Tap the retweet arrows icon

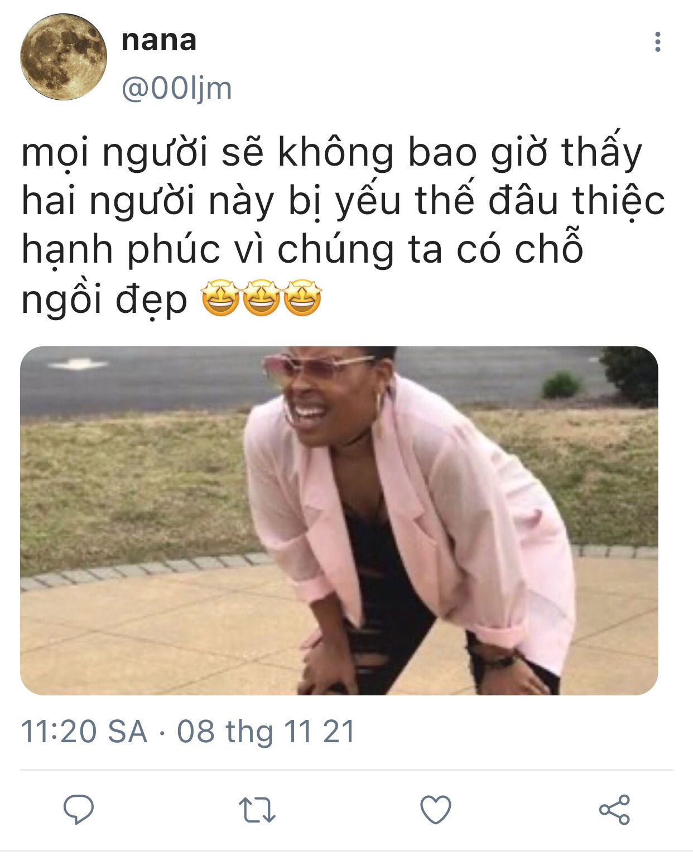[x=257, y=810]
